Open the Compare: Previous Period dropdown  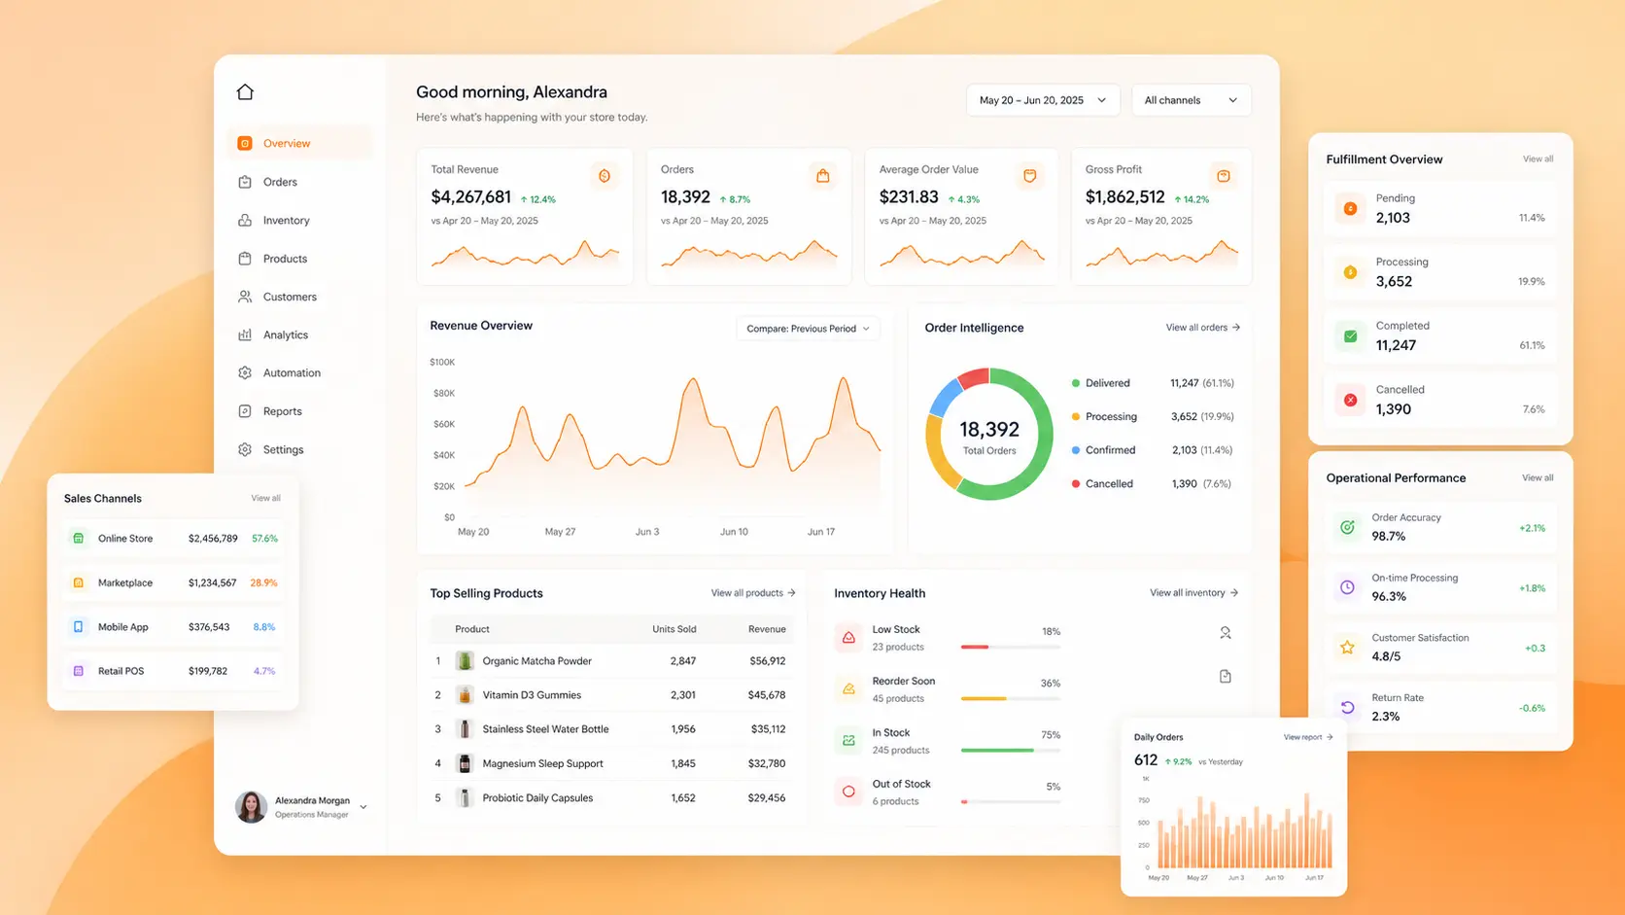[x=808, y=329]
